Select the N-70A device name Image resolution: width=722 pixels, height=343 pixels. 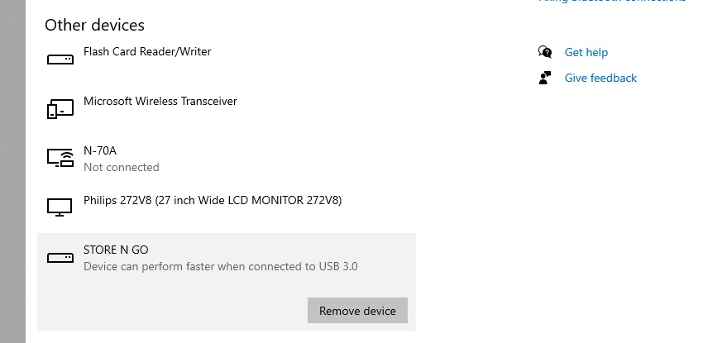100,150
